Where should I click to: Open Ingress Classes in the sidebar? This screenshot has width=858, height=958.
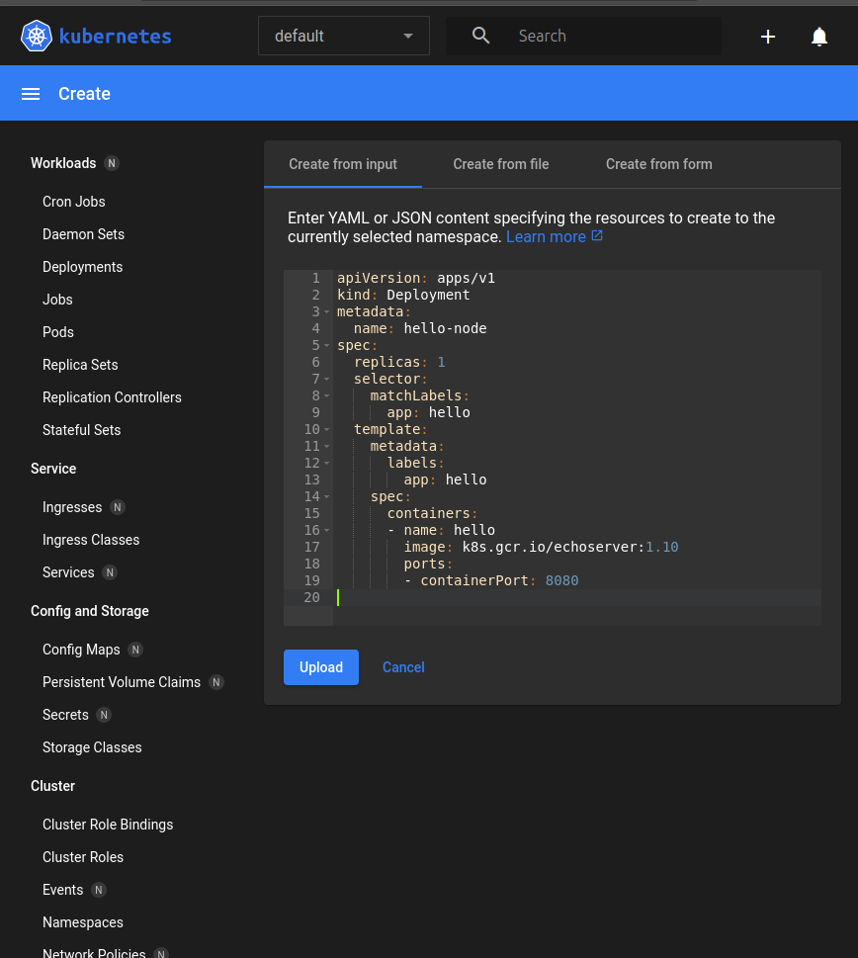pos(91,540)
